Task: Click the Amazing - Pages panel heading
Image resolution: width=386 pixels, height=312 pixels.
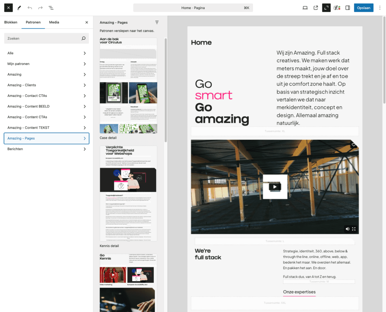Action: [x=113, y=22]
